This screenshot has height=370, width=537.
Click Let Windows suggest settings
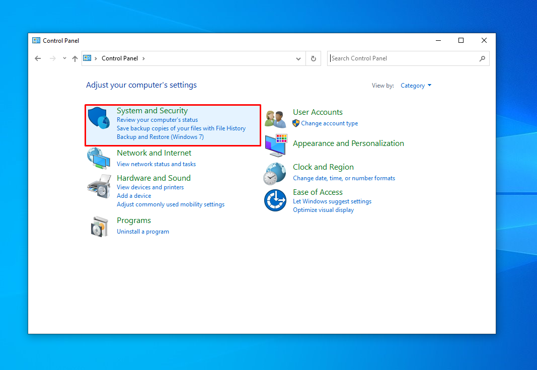[x=332, y=201]
